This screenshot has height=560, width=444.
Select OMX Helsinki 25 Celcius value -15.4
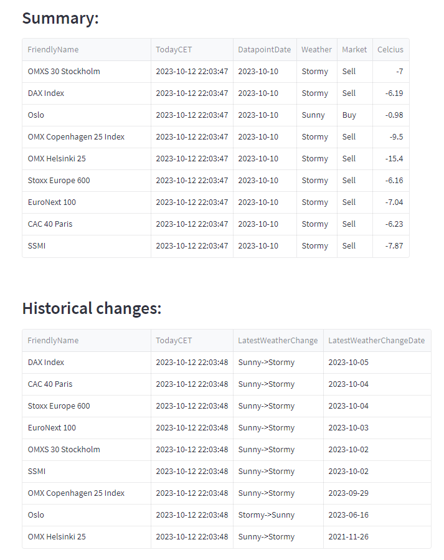pos(394,159)
